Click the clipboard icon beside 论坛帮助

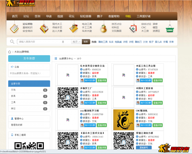point(14,29)
